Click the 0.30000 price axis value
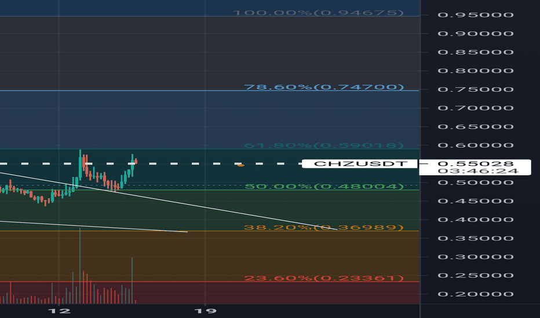 pyautogui.click(x=476, y=257)
